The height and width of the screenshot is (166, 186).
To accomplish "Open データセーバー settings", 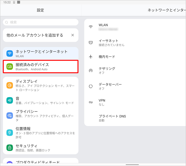I will pos(135,86).
